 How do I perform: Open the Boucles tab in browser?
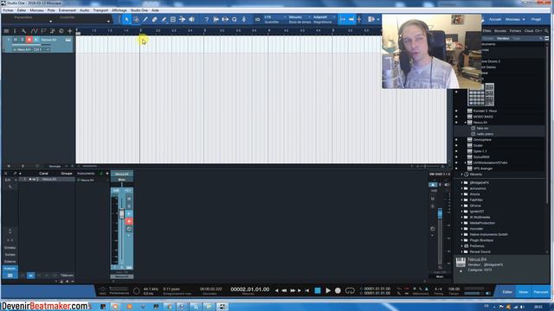point(500,31)
